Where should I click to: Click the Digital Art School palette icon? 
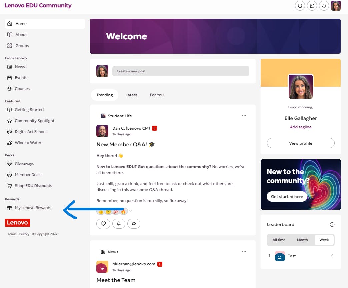pos(10,132)
